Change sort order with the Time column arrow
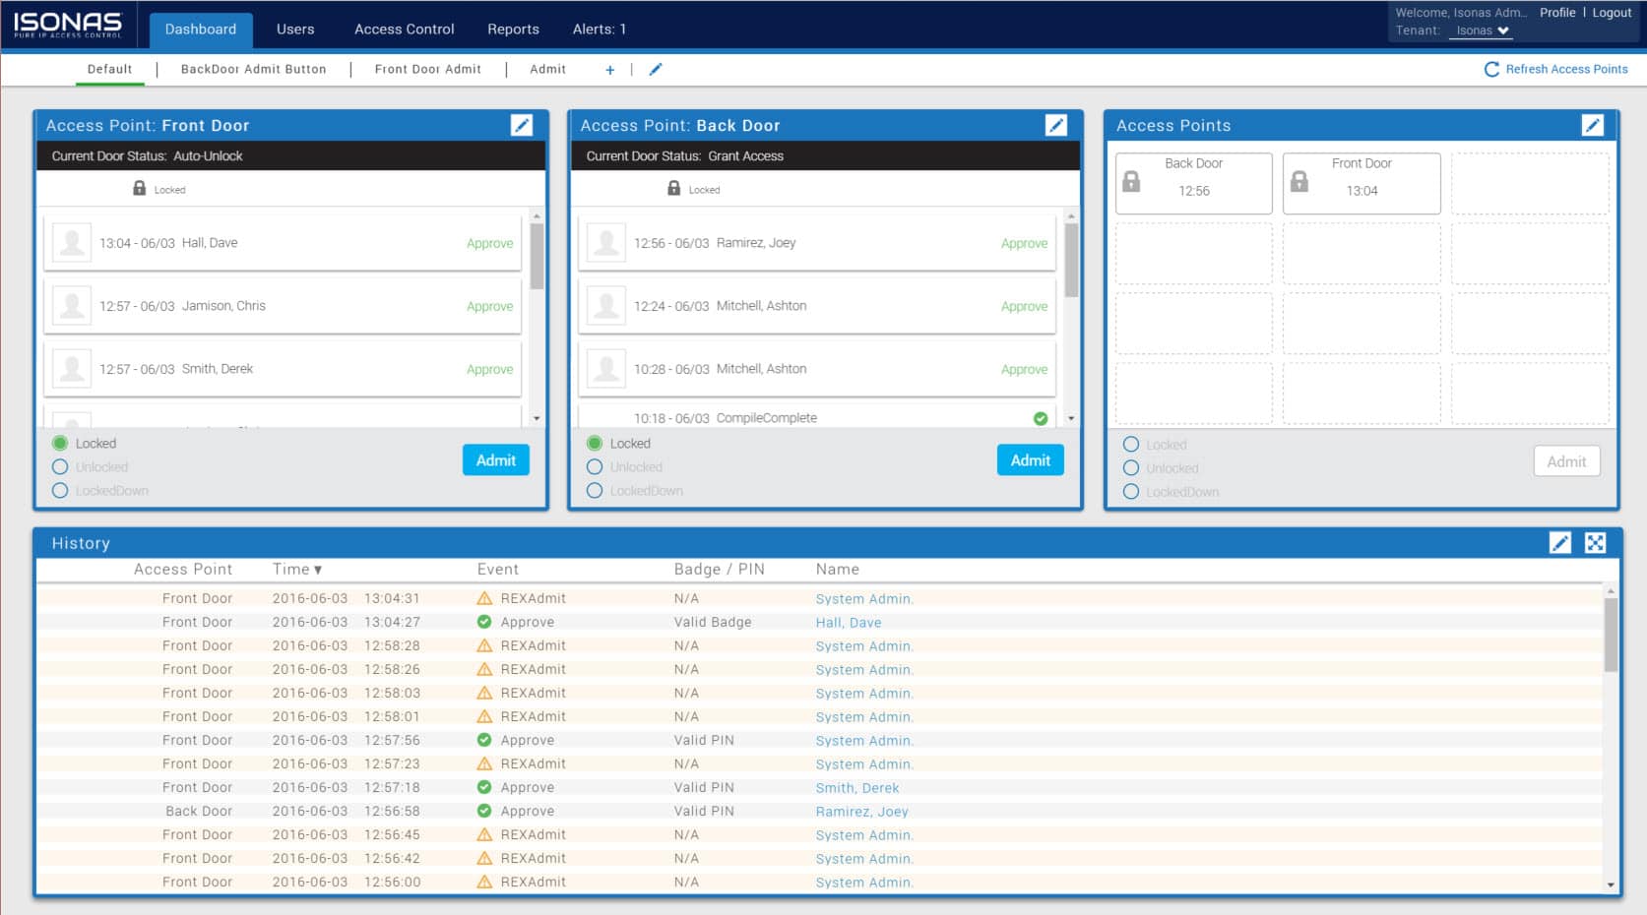The height and width of the screenshot is (915, 1647). (319, 569)
